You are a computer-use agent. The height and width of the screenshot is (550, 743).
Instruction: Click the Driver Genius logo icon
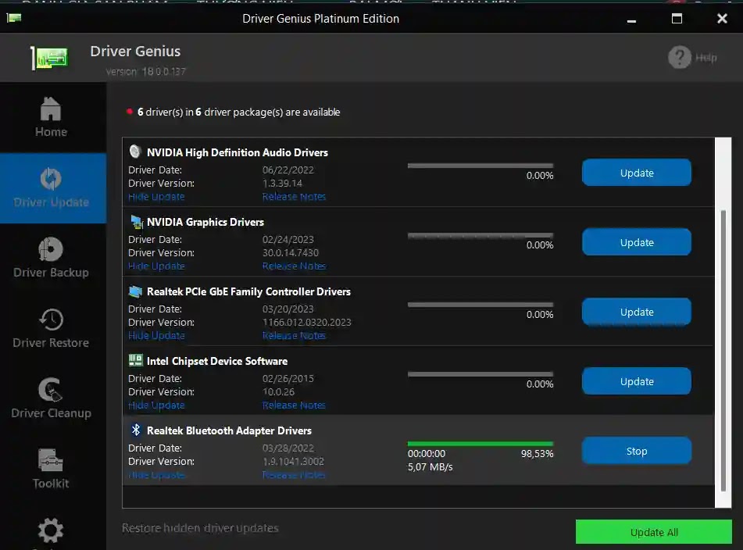point(49,58)
